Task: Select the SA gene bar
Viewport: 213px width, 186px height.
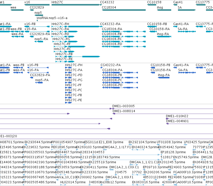Action: pyautogui.click(x=187, y=10)
